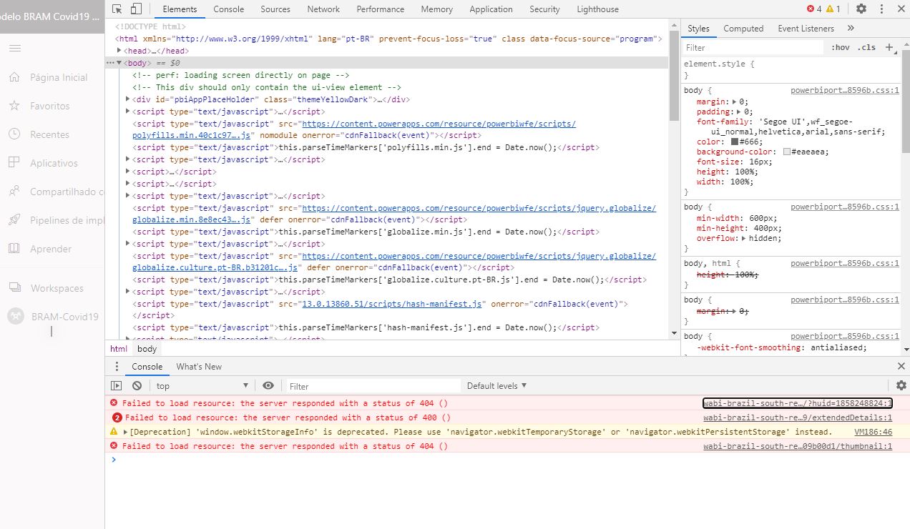Screen dimensions: 910x529
Task: Open the Default levels dropdown
Action: [496, 385]
